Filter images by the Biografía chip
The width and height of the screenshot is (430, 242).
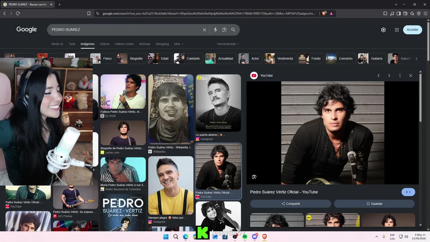(131, 58)
